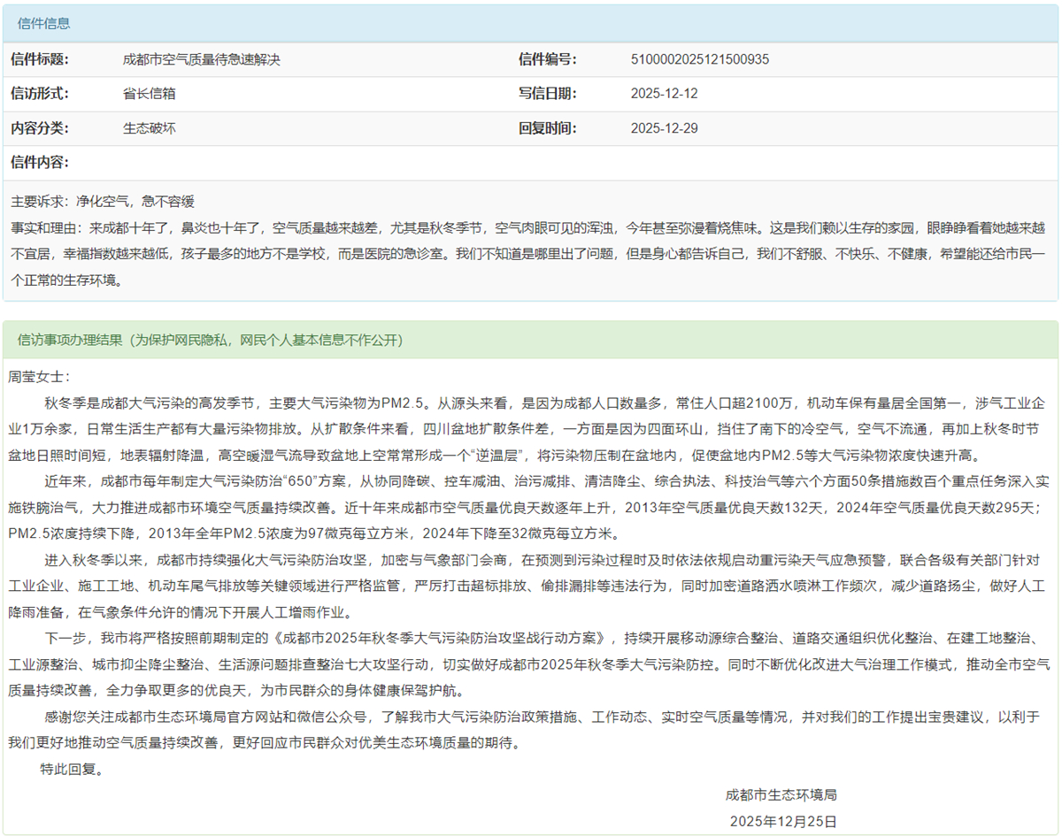Click the 信件信息 panel header
1062x836 pixels.
(44, 24)
